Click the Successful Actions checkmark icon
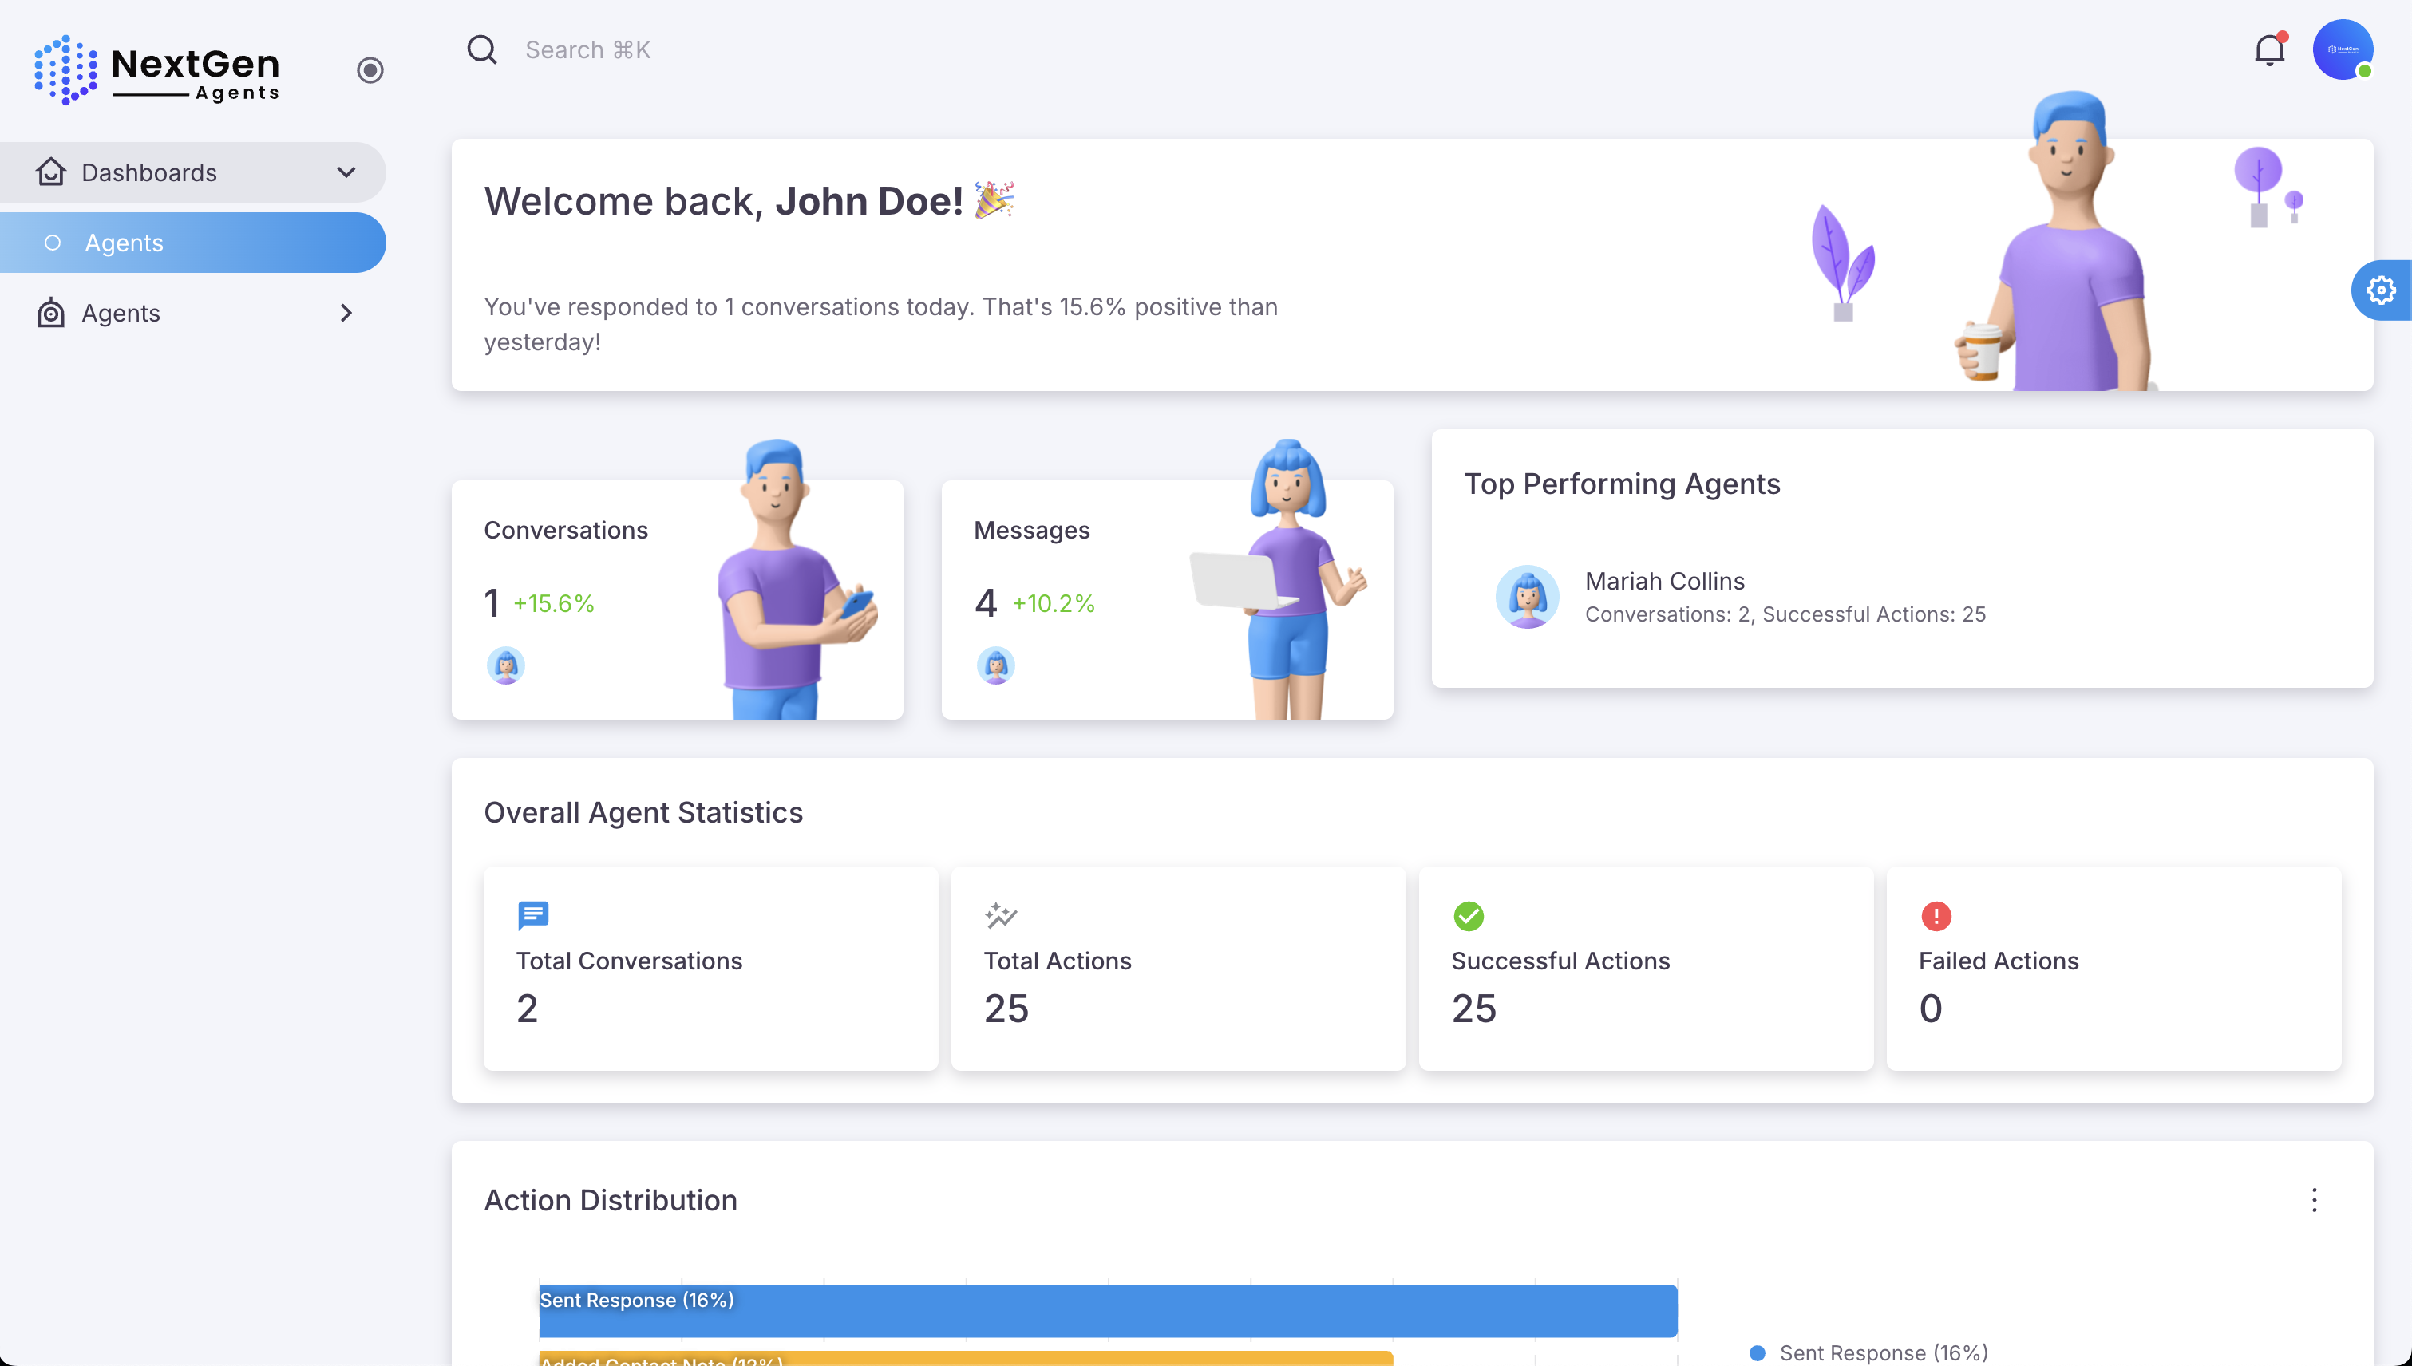This screenshot has height=1366, width=2412. point(1468,916)
